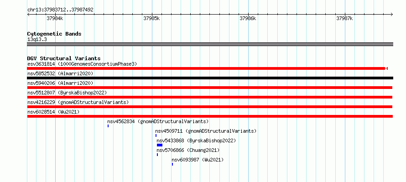Click the nsv5706866 (Chuang2021) label
406x182 pixels.
(x=188, y=150)
